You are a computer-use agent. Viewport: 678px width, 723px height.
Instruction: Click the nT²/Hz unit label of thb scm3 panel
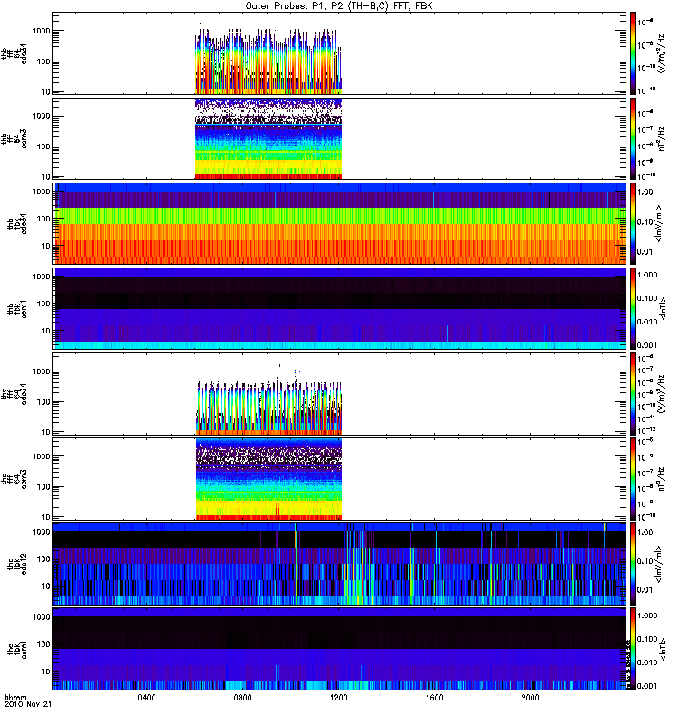[662, 139]
